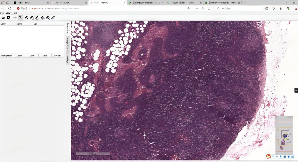The height and width of the screenshot is (162, 298).
Task: Switch to the Overlays side tab
Action: [x=68, y=59]
